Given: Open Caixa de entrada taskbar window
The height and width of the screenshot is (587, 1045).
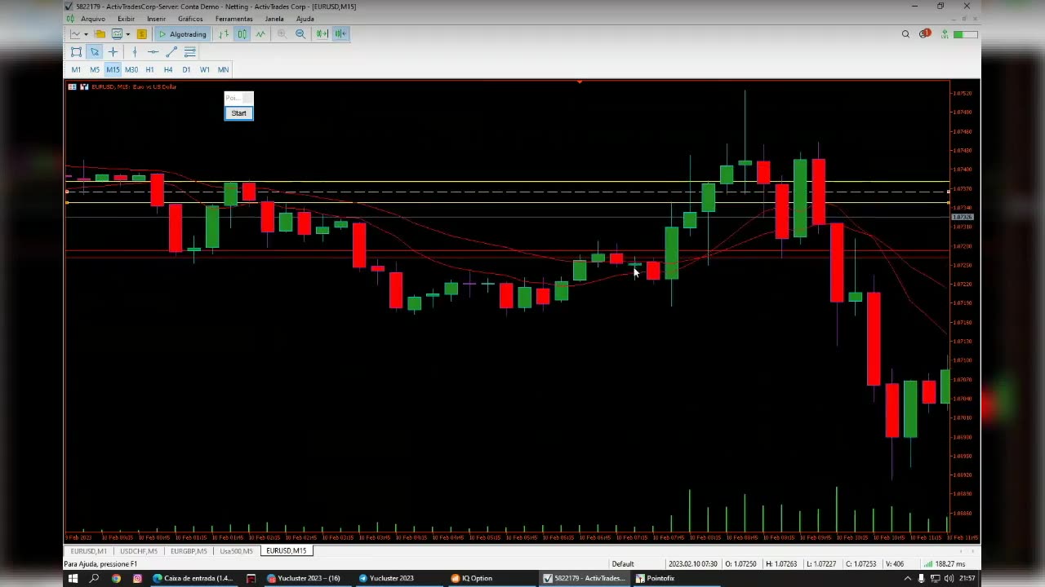Looking at the screenshot, I should pyautogui.click(x=192, y=578).
